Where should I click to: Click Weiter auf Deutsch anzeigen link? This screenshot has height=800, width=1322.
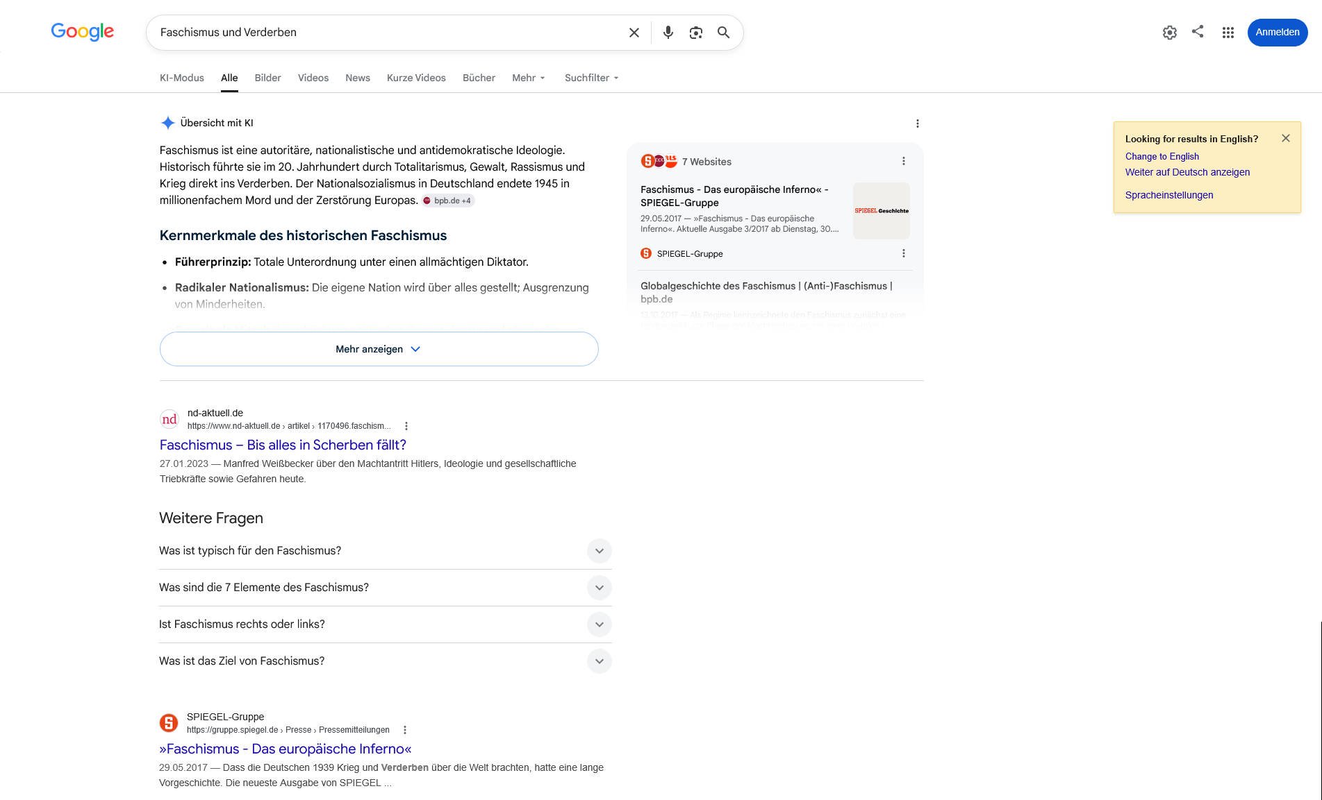tap(1187, 172)
